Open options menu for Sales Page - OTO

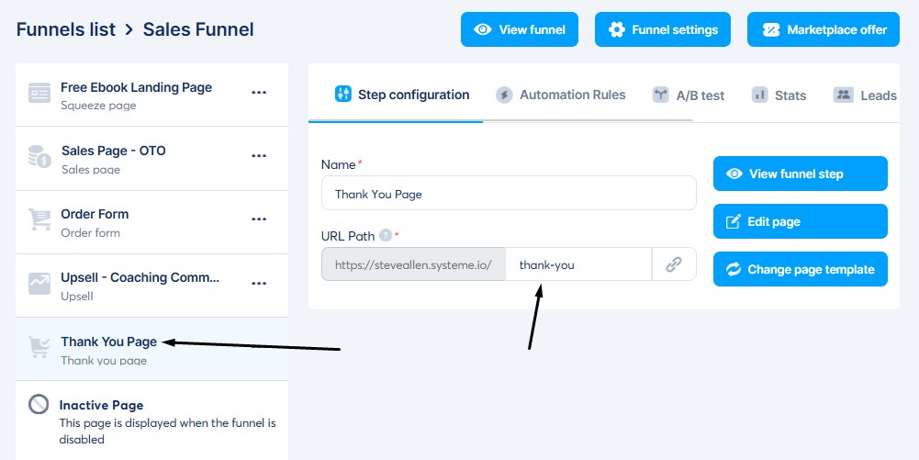point(259,155)
